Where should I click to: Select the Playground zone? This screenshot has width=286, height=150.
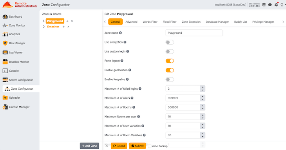pyautogui.click(x=55, y=21)
